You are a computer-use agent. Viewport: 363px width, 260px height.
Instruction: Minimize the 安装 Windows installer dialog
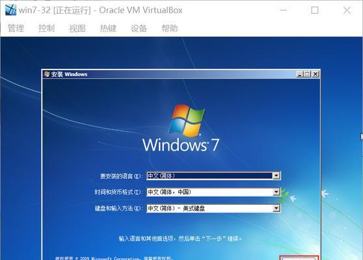pos(300,74)
